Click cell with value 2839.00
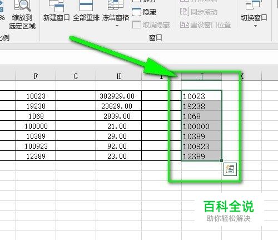 [118, 116]
